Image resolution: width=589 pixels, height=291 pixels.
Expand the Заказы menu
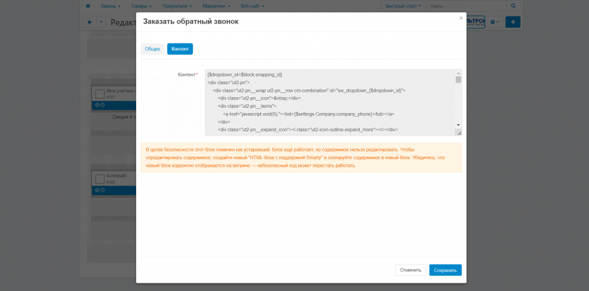[x=110, y=6]
